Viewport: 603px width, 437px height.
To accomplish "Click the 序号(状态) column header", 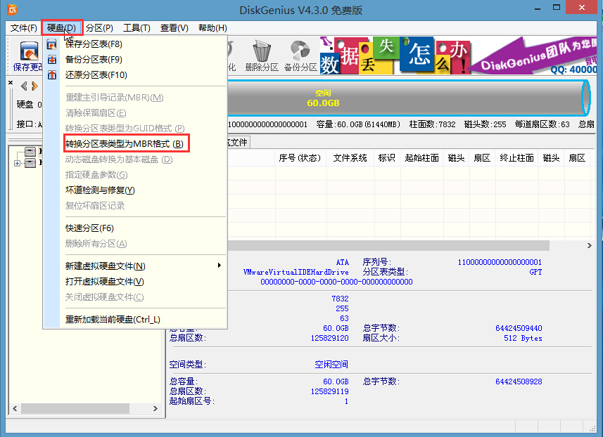I will pos(300,158).
